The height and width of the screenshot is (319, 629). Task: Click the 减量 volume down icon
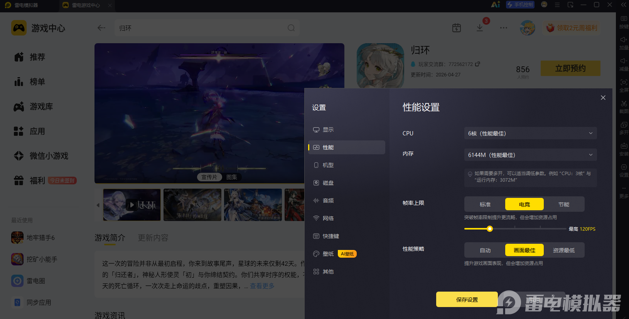coord(624,61)
